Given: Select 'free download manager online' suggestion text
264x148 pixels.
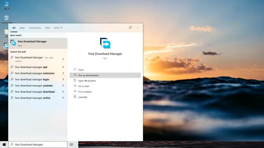Looking at the screenshot, I should (33, 98).
